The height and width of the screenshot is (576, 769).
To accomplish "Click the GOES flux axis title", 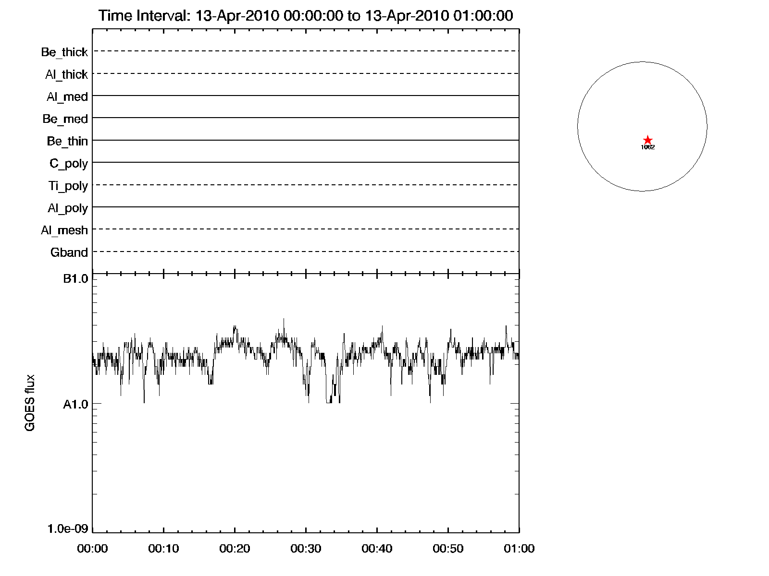I will [30, 403].
